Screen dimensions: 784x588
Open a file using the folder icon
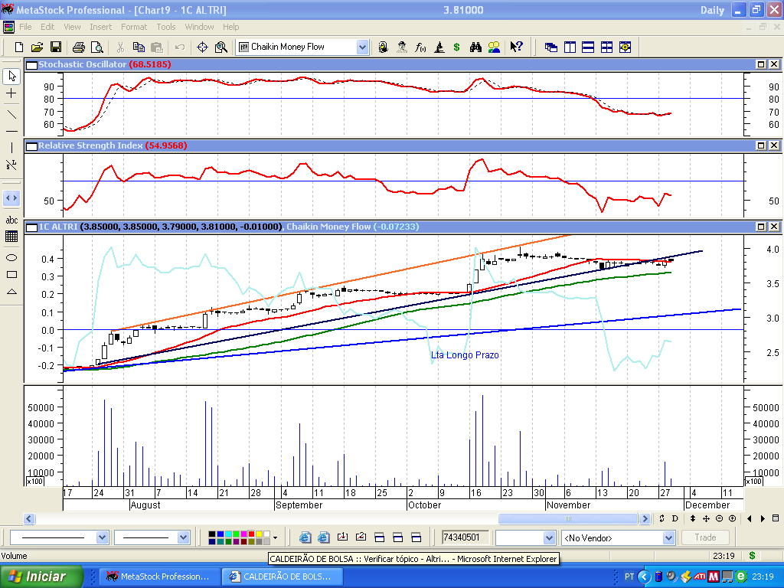coord(37,47)
